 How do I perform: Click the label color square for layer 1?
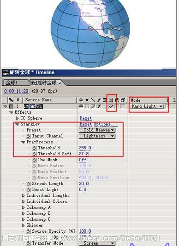11,106
